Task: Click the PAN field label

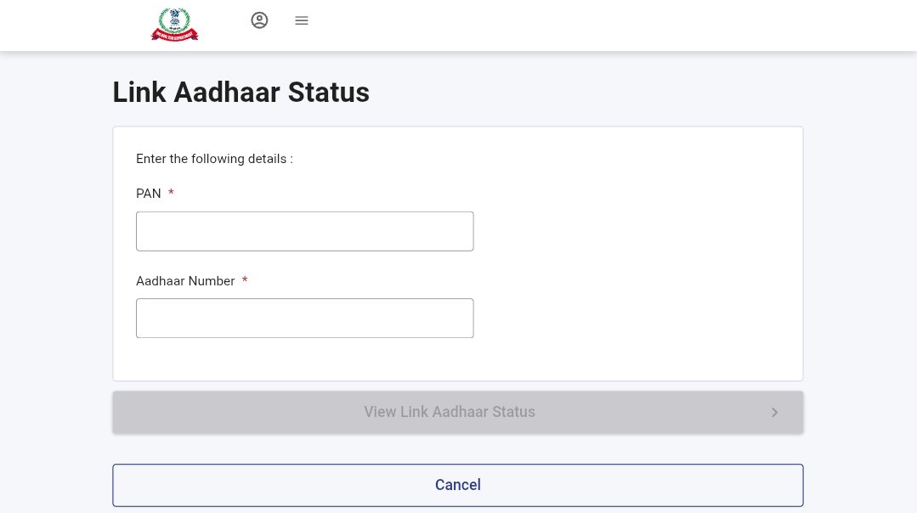Action: tap(149, 194)
